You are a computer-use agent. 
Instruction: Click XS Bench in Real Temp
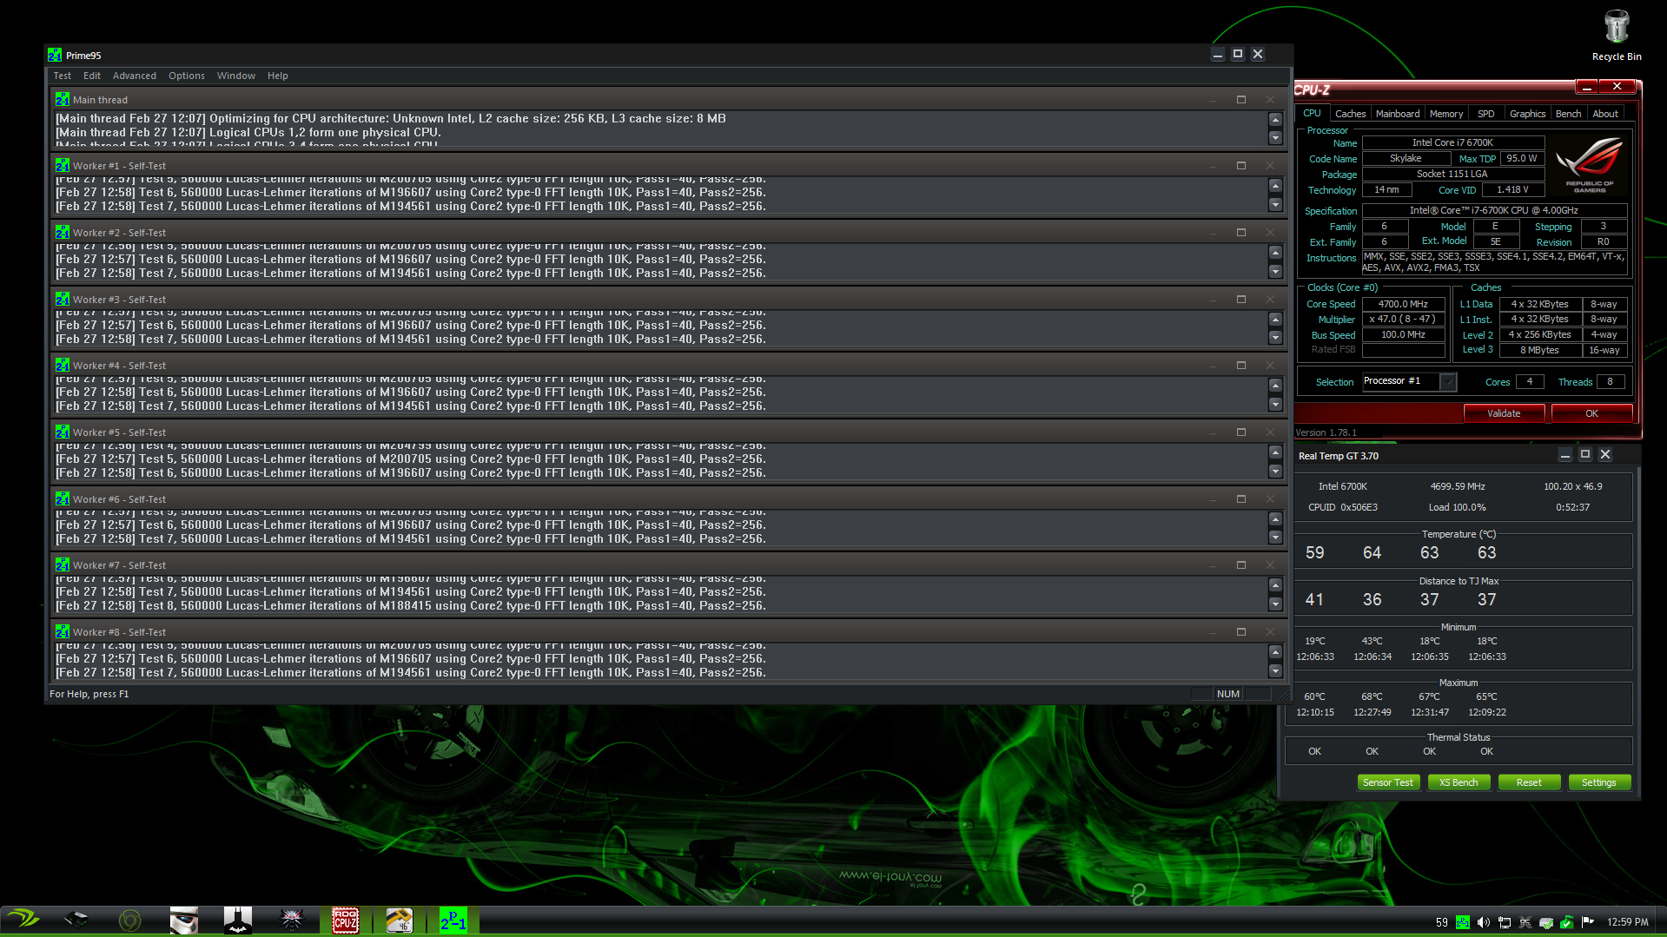[1459, 782]
